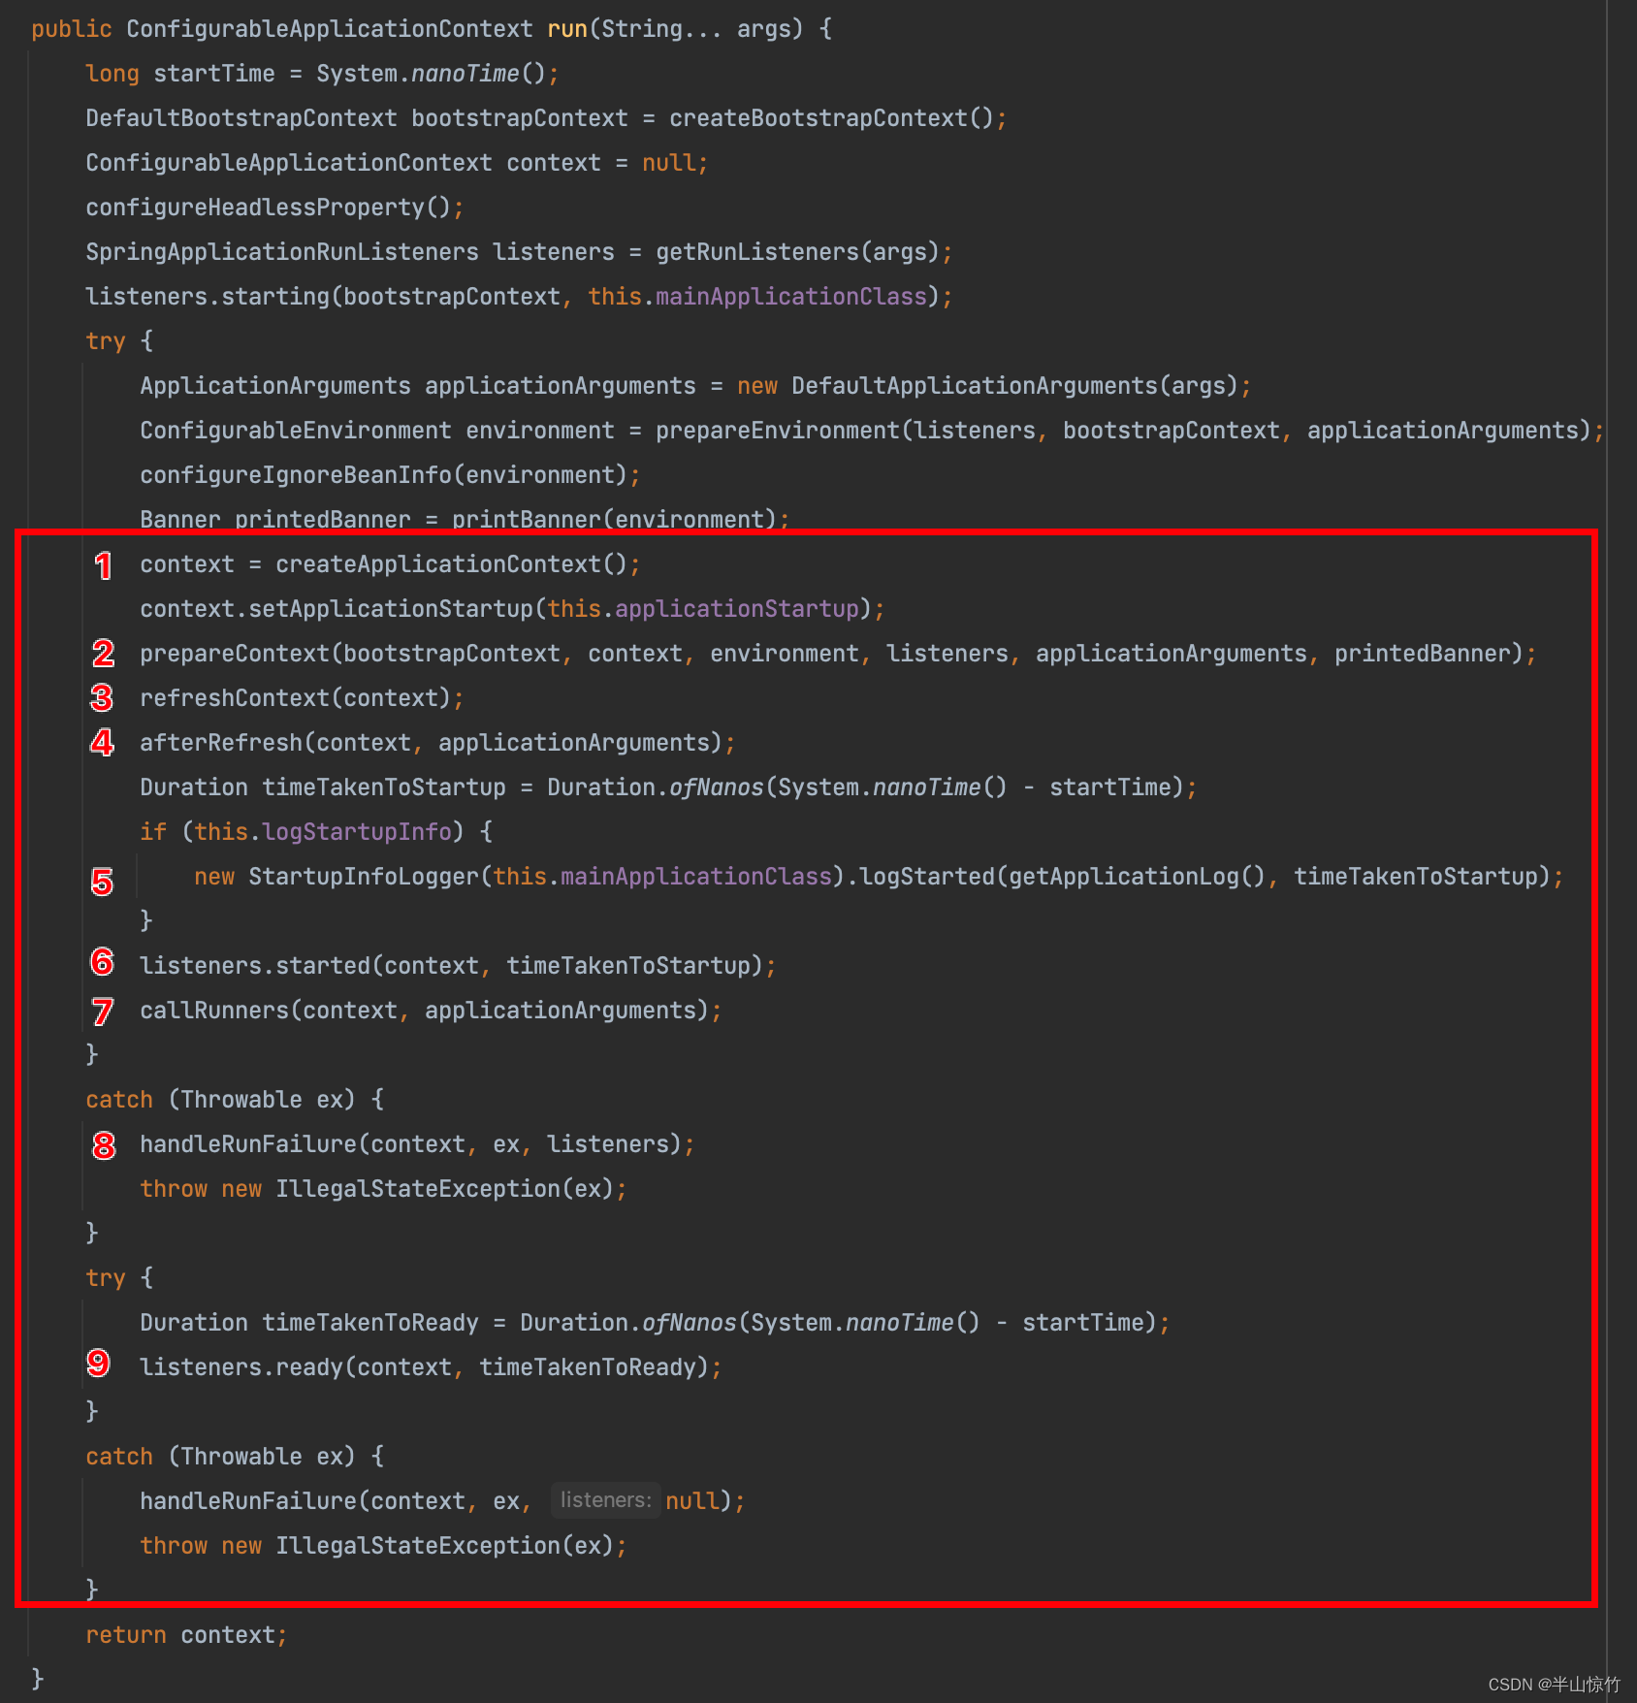Click the 'long' keyword before startTime
Screen dimensions: 1637x1703
pyautogui.click(x=112, y=74)
